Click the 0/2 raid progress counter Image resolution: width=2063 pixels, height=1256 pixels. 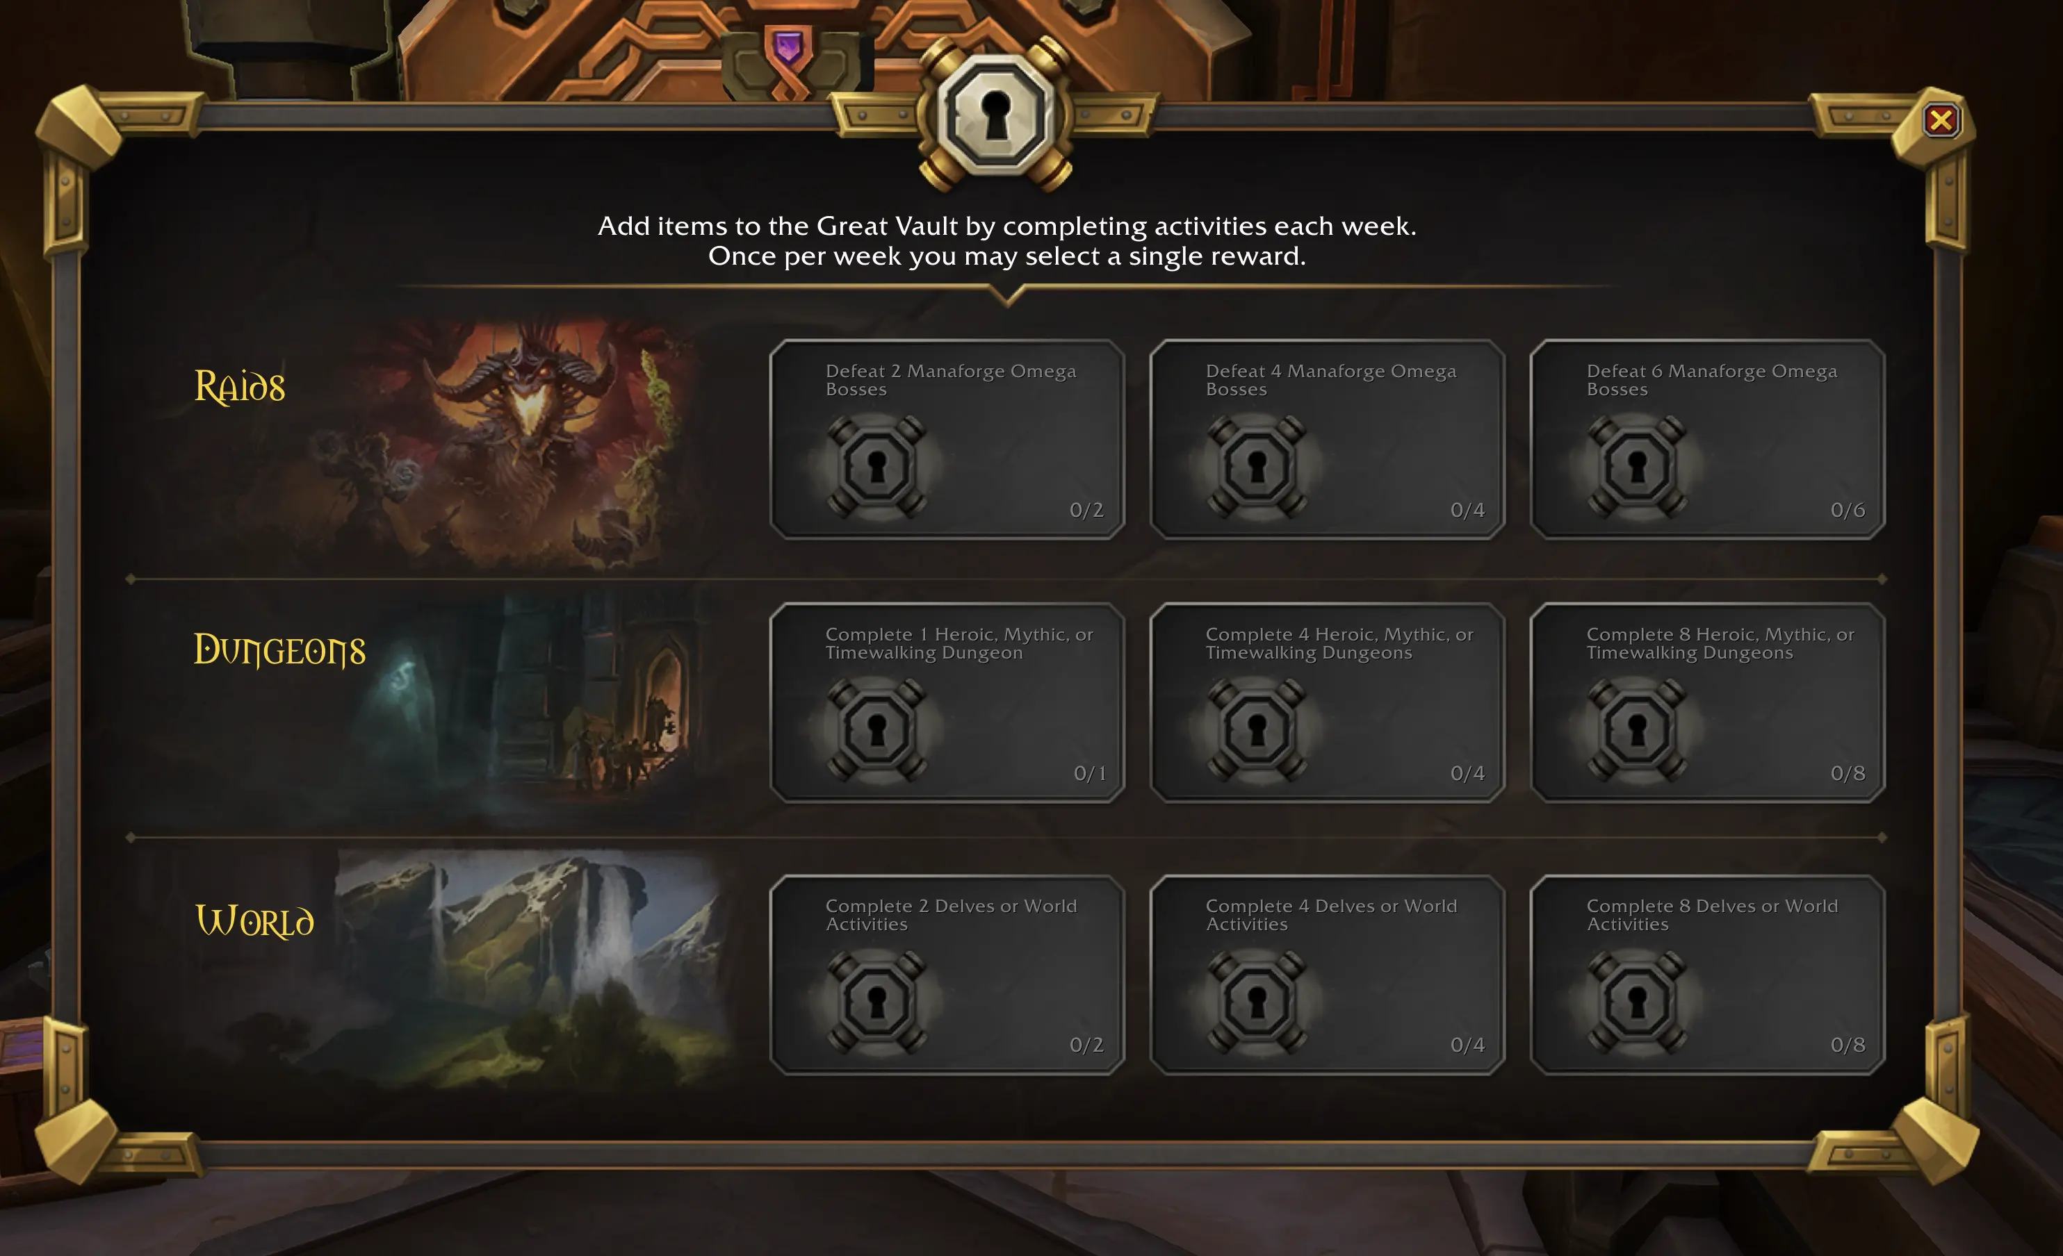coord(1086,510)
